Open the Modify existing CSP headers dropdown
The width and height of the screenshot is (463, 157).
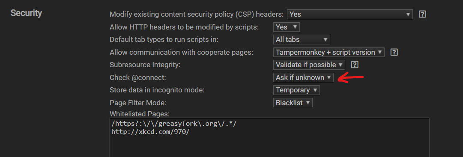pyautogui.click(x=349, y=14)
